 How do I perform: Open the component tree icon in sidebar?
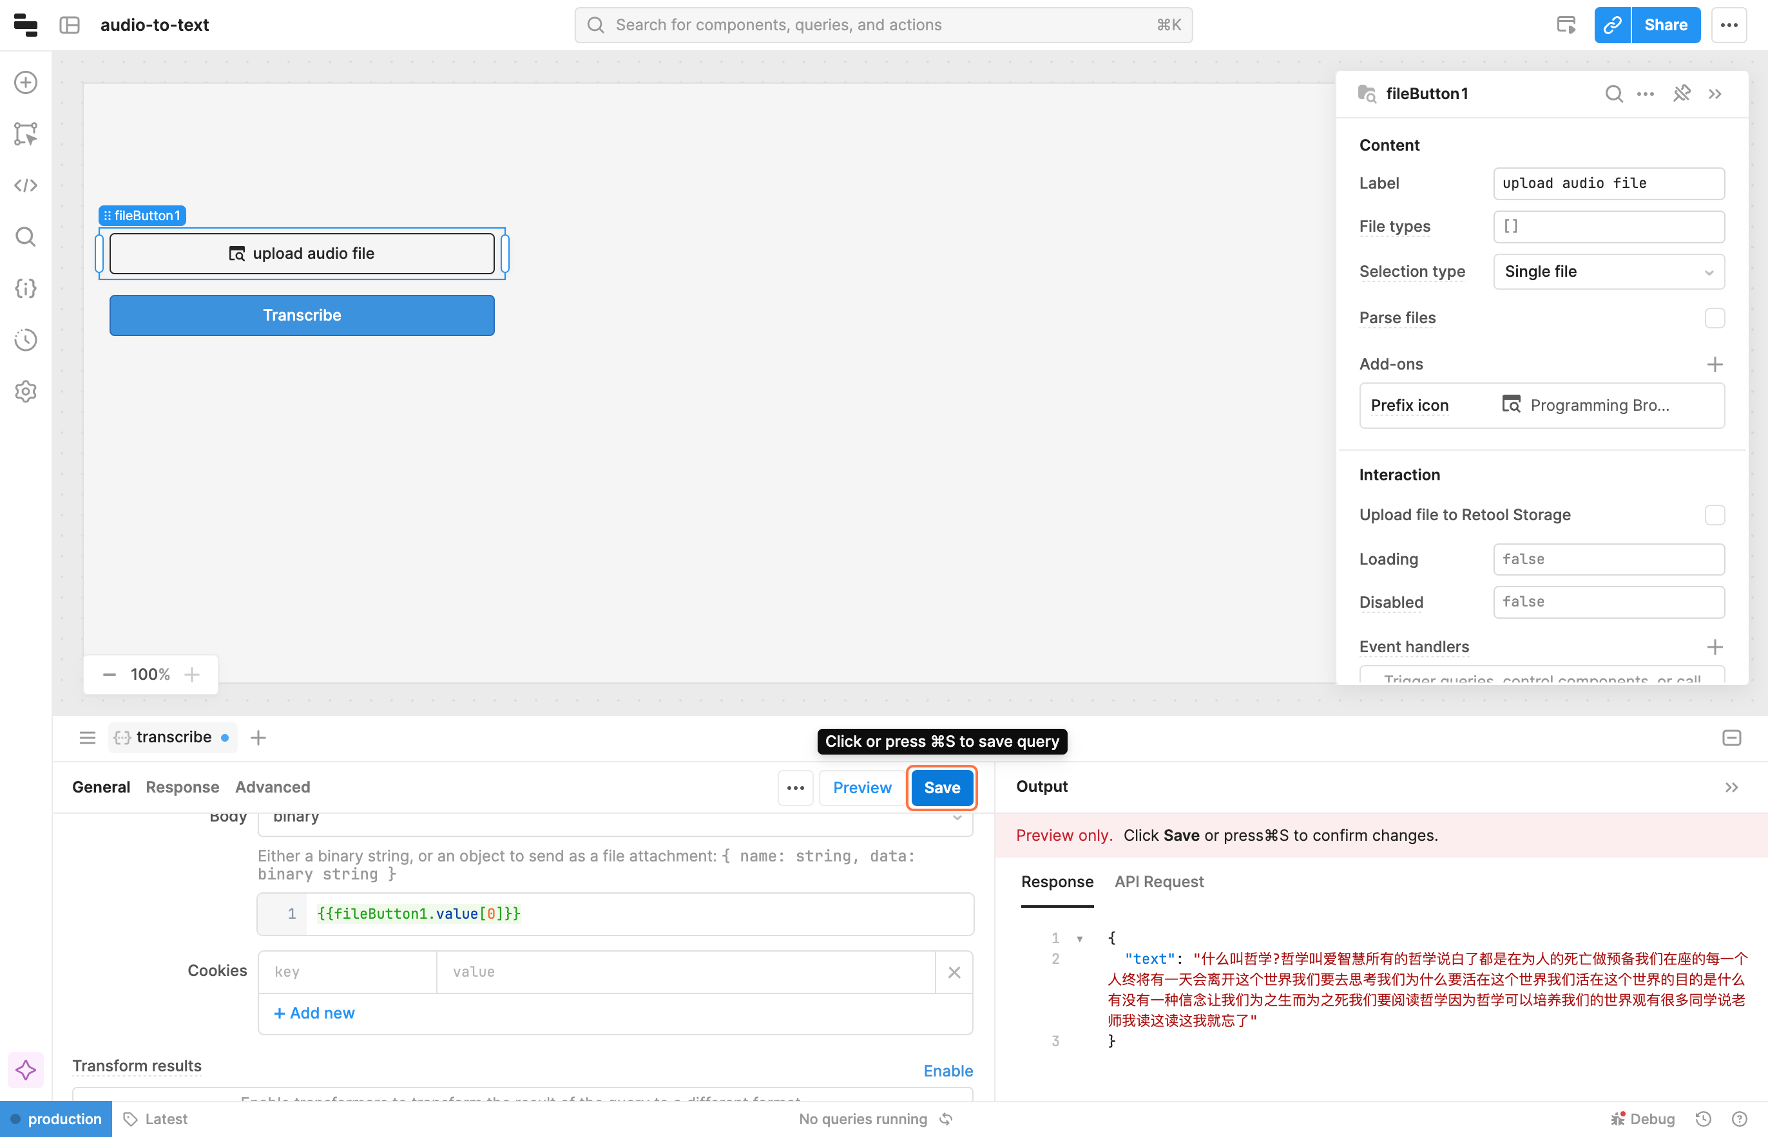tap(26, 134)
